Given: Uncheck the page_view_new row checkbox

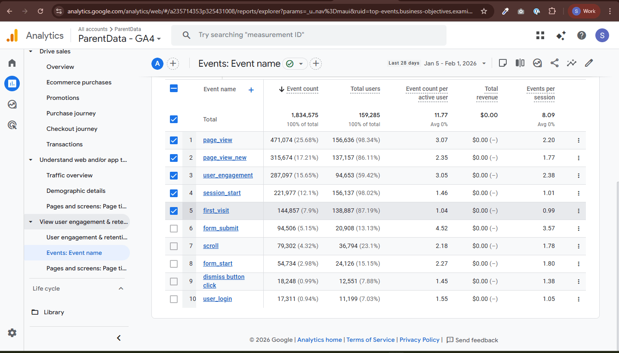Looking at the screenshot, I should coord(174,158).
